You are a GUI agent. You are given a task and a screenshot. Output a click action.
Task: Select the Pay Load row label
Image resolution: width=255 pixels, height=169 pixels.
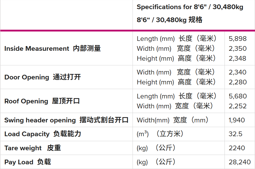(28, 162)
